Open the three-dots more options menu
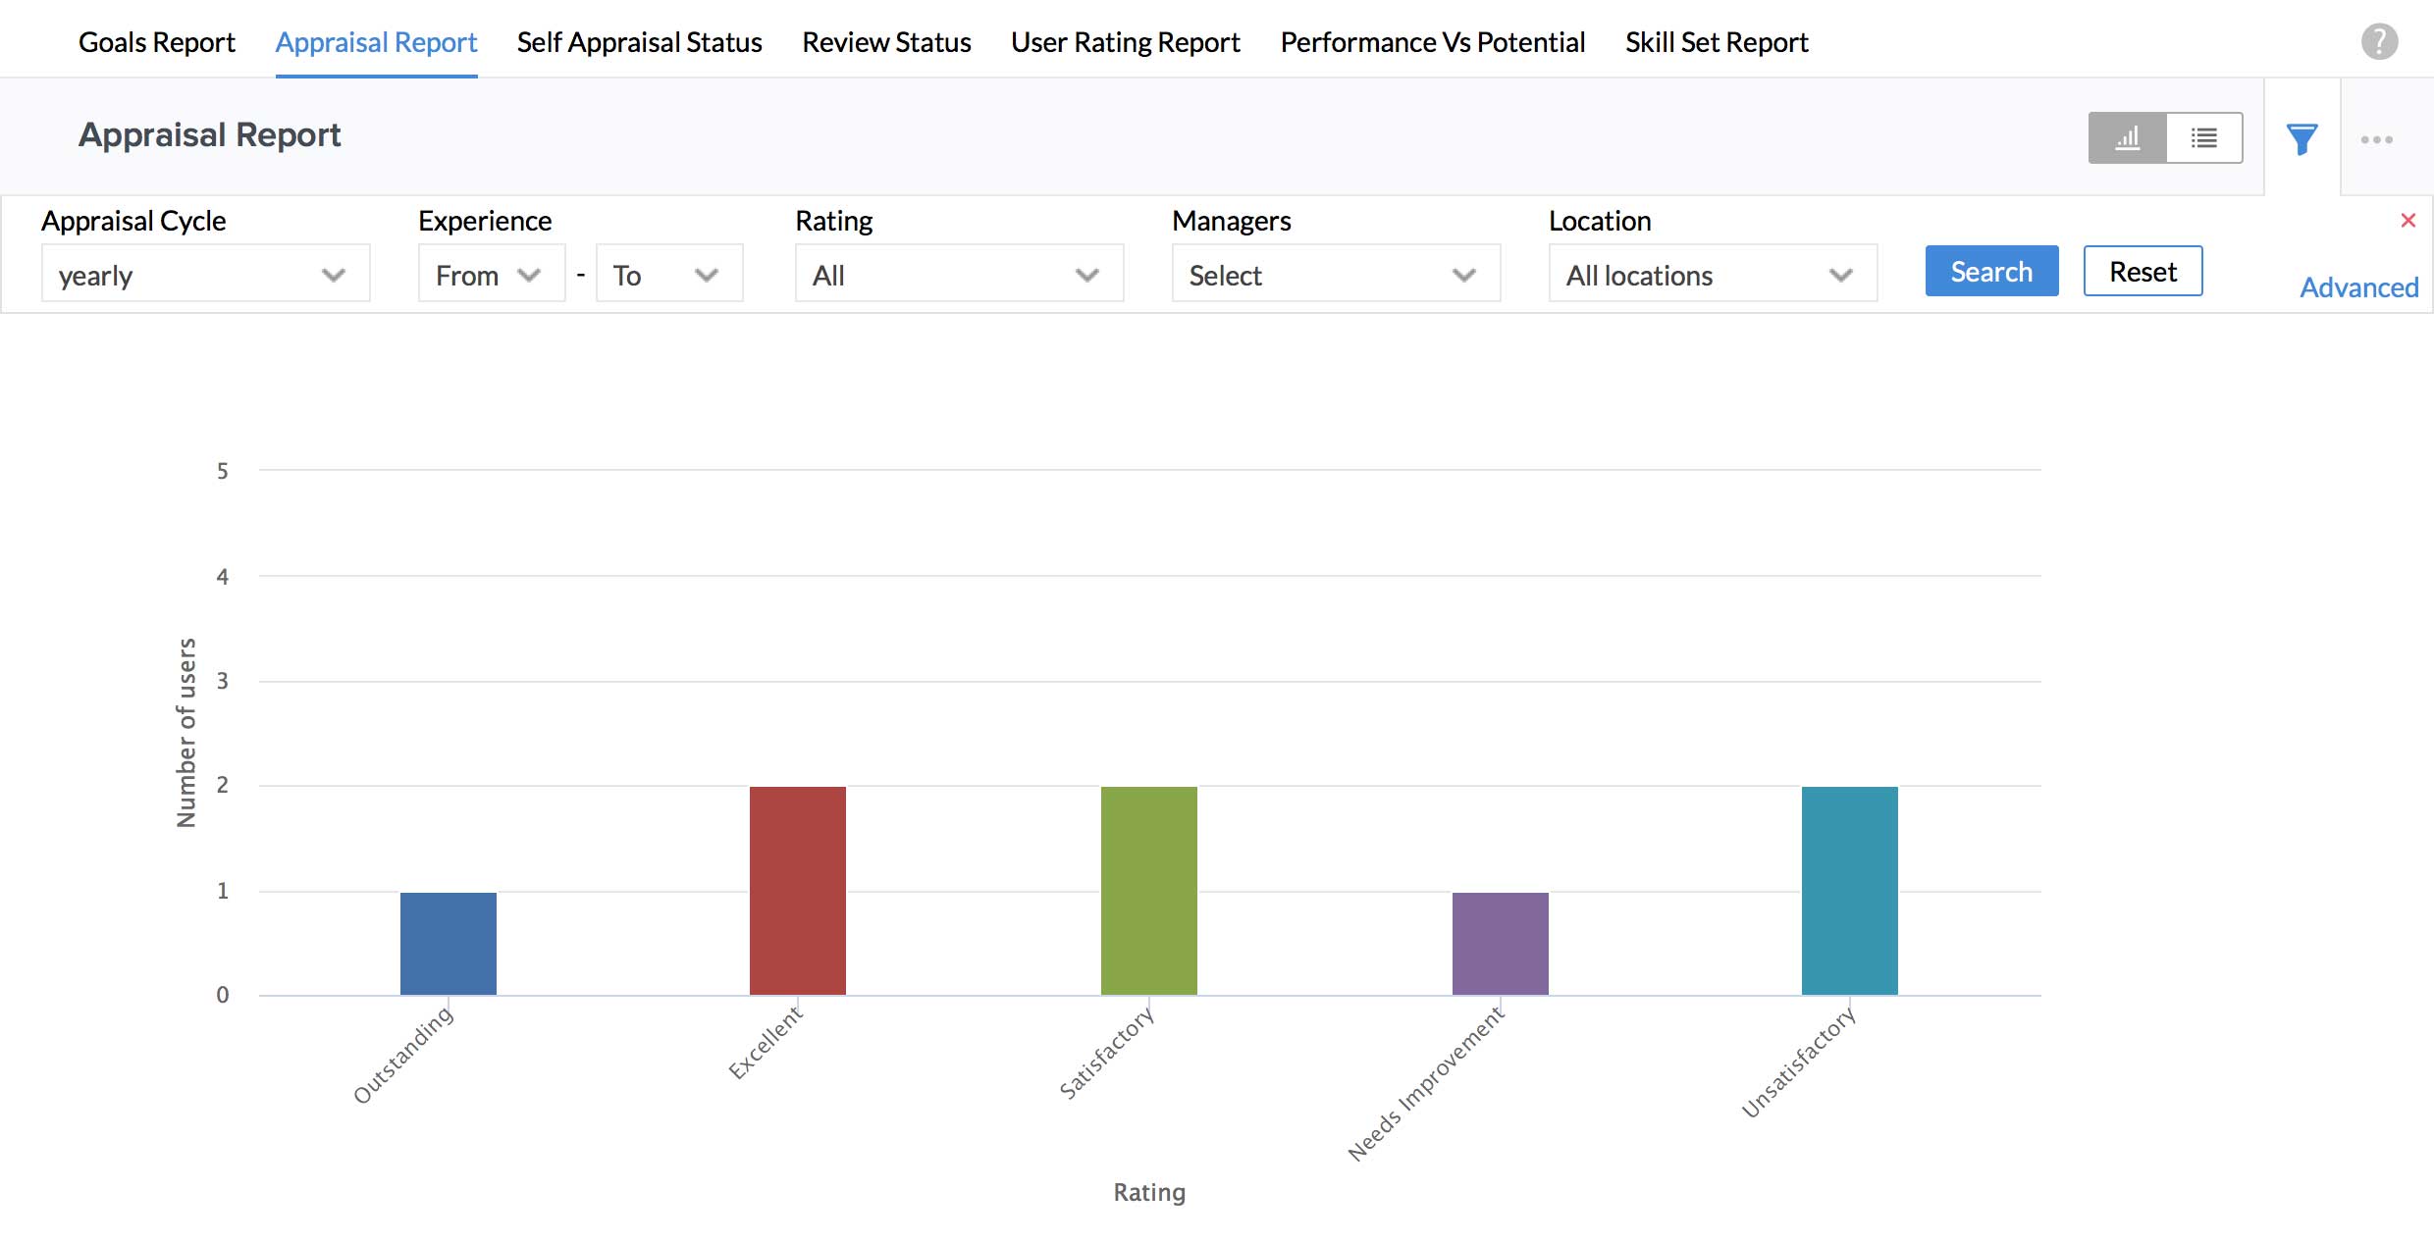Screen dimensions: 2434x1244 (x=2376, y=139)
